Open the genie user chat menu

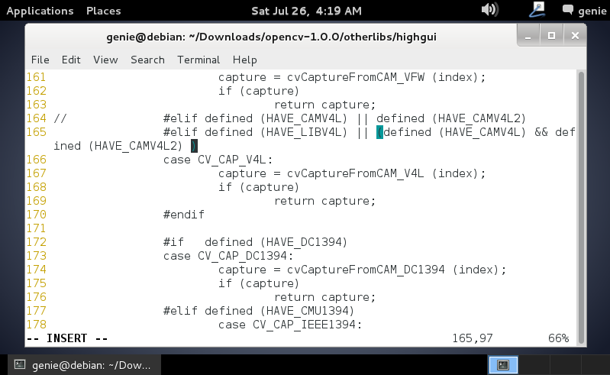(x=585, y=11)
